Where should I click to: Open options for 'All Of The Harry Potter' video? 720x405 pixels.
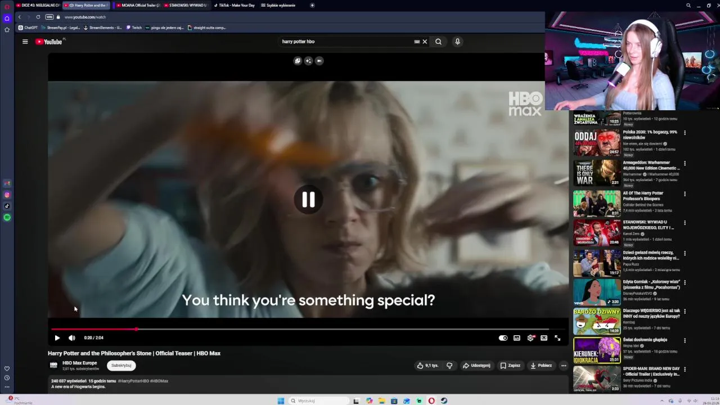pos(685,194)
